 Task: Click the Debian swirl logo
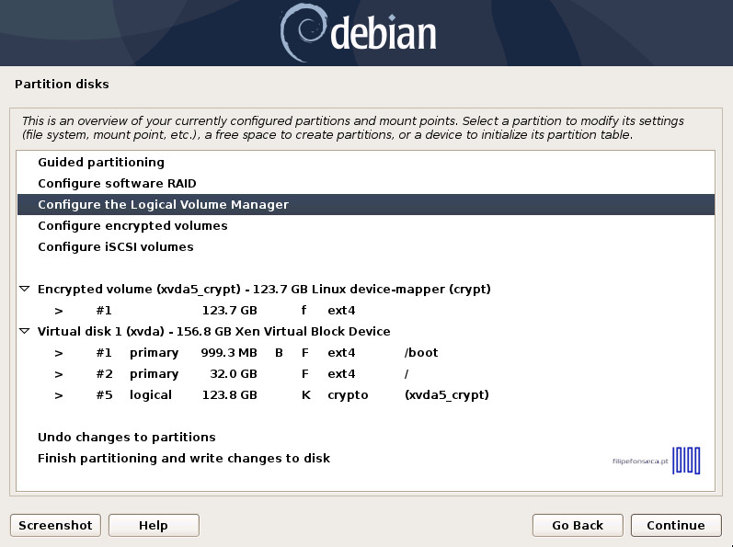[303, 32]
